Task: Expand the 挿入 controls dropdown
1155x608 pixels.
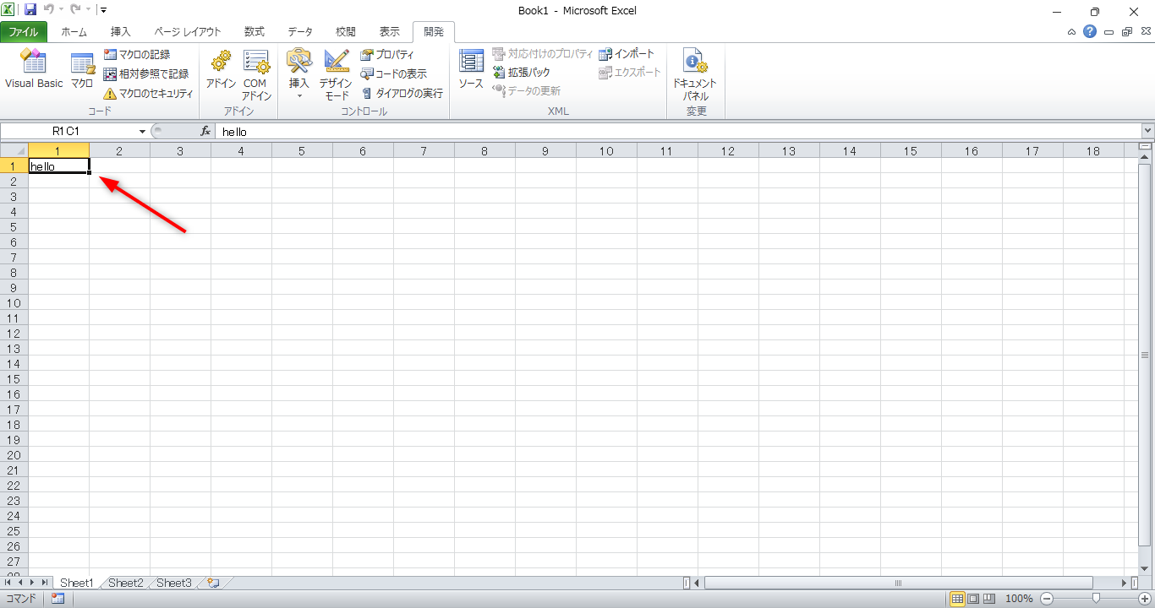Action: coord(299,95)
